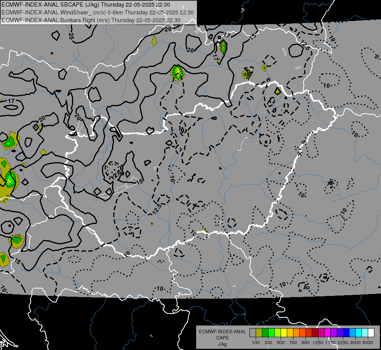381x350 pixels.
Task: Click the J/kg unit label in legend
Action: 223,344
